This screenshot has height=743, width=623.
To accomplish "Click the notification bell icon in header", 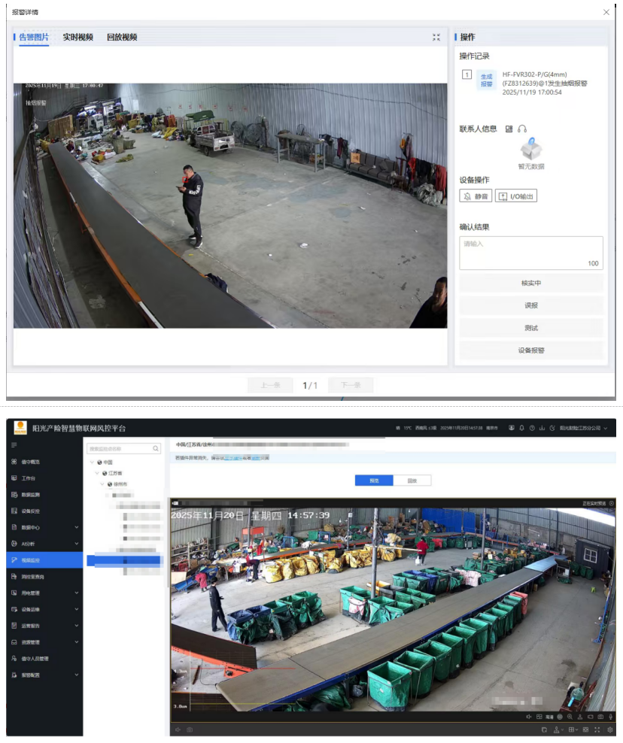I will 521,428.
